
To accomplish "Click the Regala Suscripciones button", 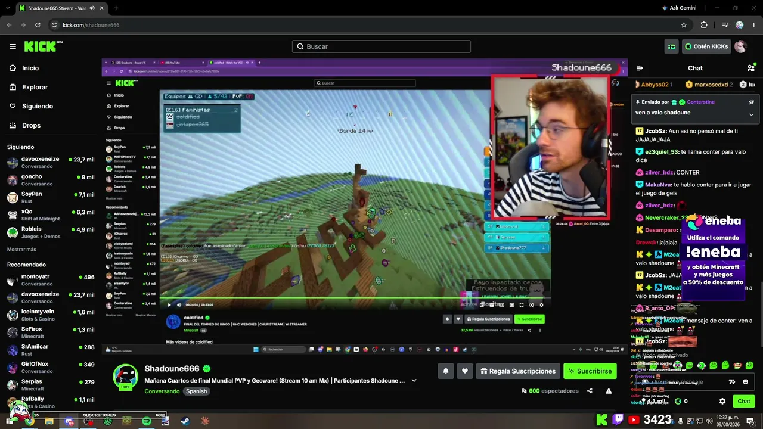I will 518,371.
